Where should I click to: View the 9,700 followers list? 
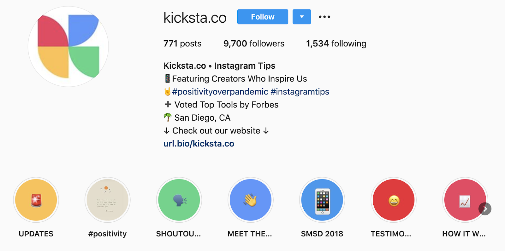[x=254, y=43]
